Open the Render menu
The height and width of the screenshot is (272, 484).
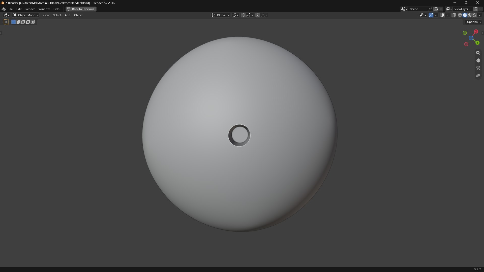[x=30, y=9]
